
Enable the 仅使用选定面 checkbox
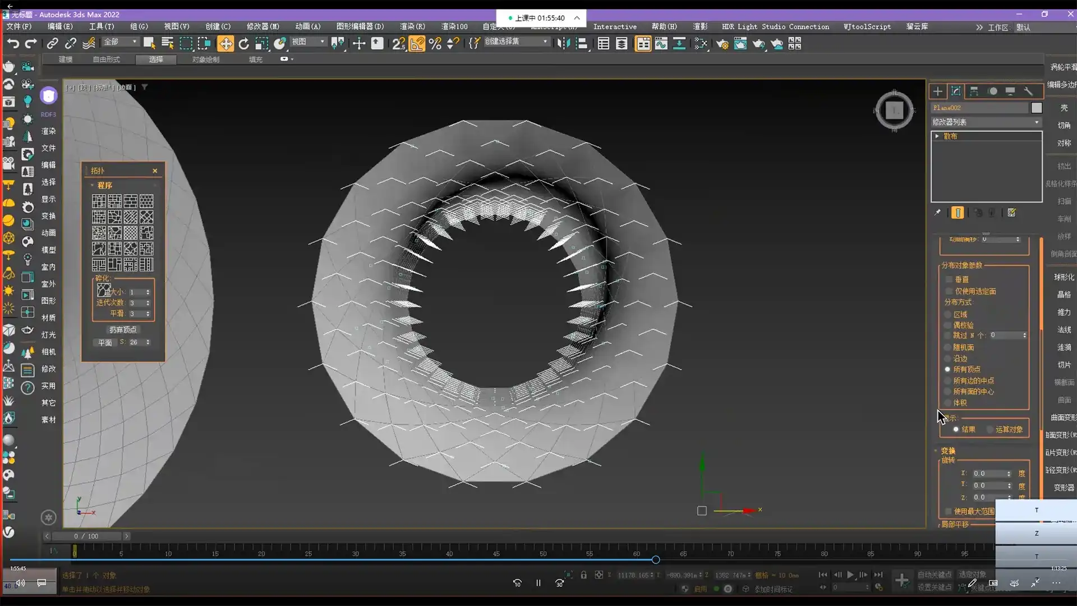(949, 291)
